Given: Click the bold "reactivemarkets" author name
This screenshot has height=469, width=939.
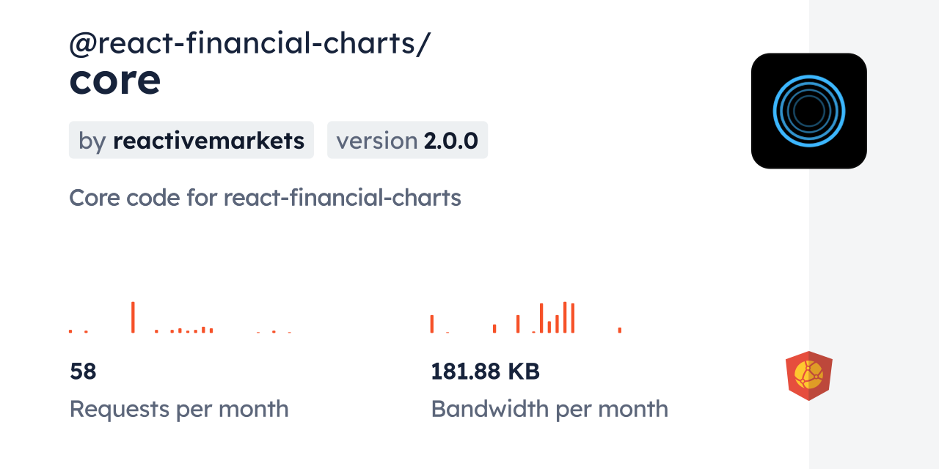Looking at the screenshot, I should coord(208,140).
